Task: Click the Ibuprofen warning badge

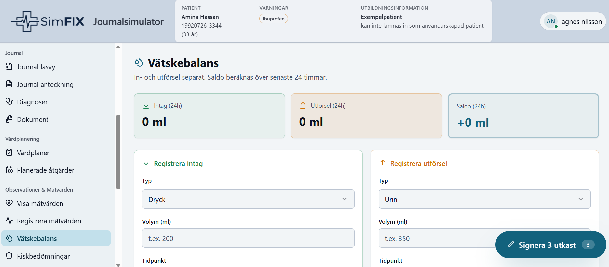Action: pos(274,19)
